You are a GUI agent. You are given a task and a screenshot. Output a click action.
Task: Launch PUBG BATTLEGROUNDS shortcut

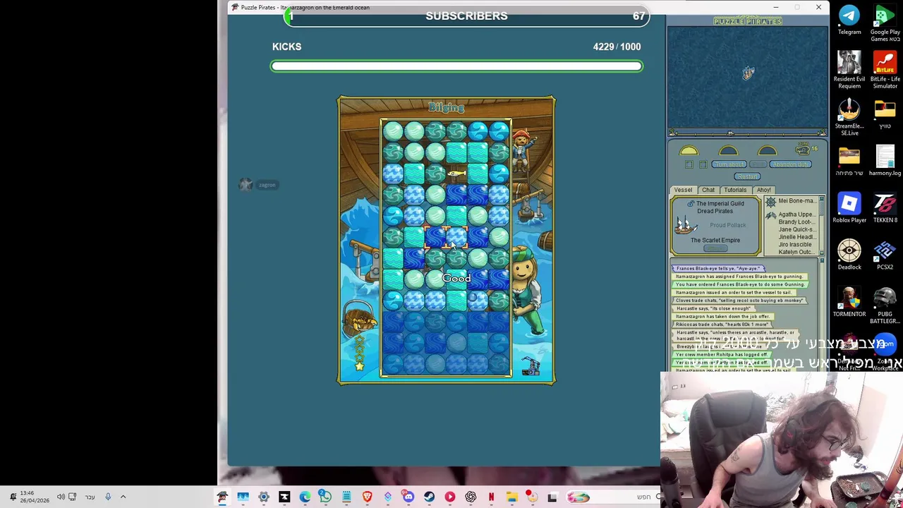coord(885,305)
